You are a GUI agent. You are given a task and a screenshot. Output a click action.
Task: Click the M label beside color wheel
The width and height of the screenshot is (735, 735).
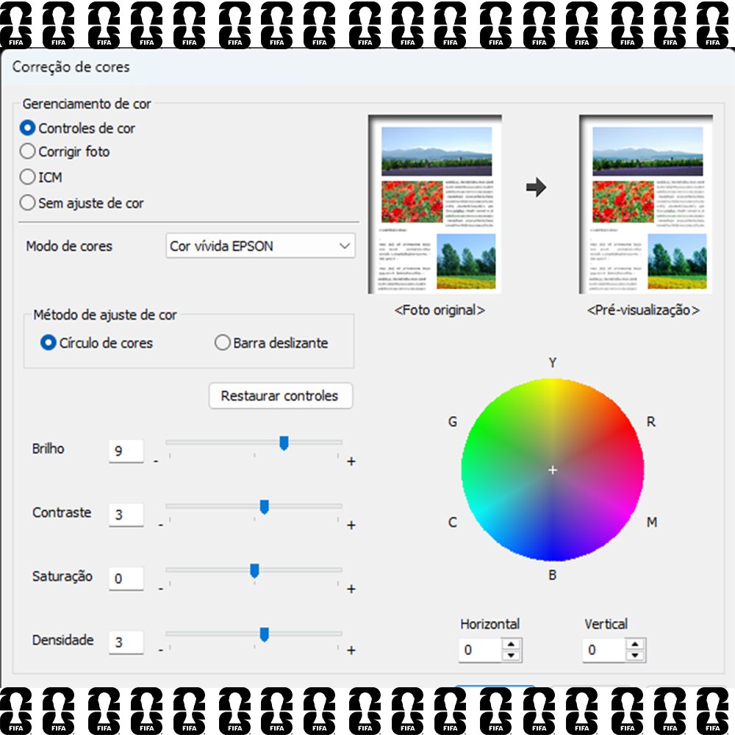coord(651,522)
